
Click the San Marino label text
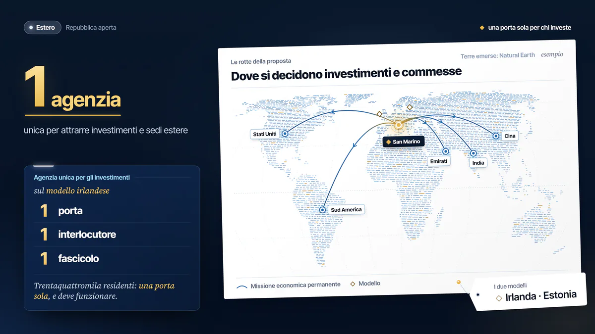407,142
